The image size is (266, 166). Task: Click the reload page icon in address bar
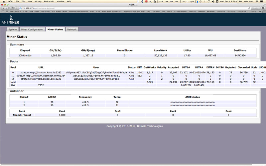pos(249,8)
